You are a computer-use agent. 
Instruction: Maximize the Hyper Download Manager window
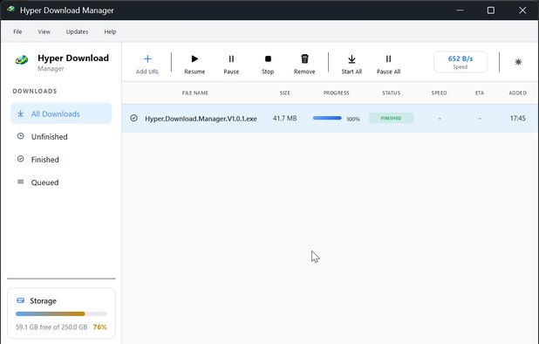tap(491, 10)
